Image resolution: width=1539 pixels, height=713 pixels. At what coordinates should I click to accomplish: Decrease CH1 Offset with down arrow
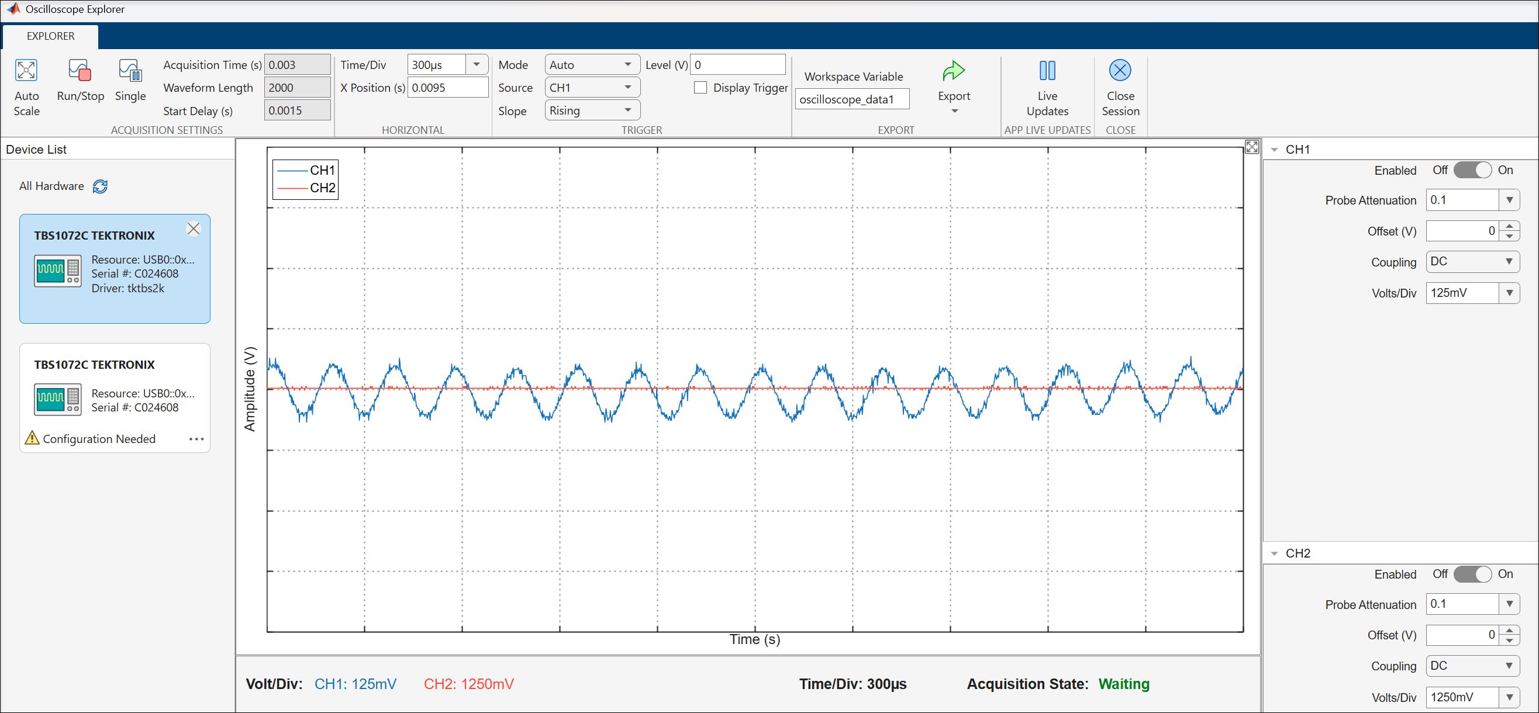1509,236
